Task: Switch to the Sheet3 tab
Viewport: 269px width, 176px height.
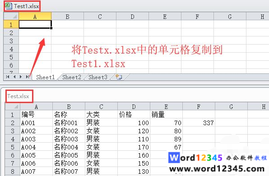Action: coord(98,77)
